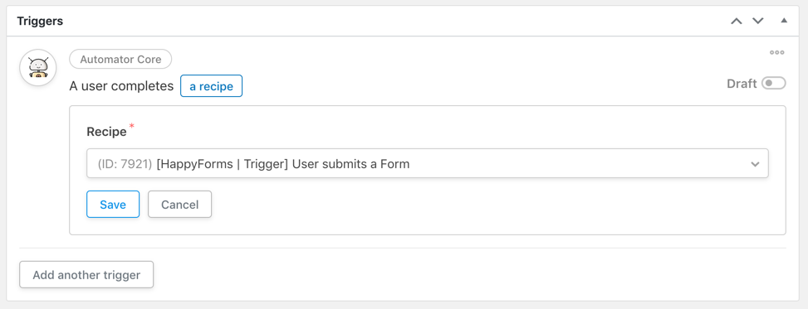Move the Triggers panel down

[x=757, y=22]
